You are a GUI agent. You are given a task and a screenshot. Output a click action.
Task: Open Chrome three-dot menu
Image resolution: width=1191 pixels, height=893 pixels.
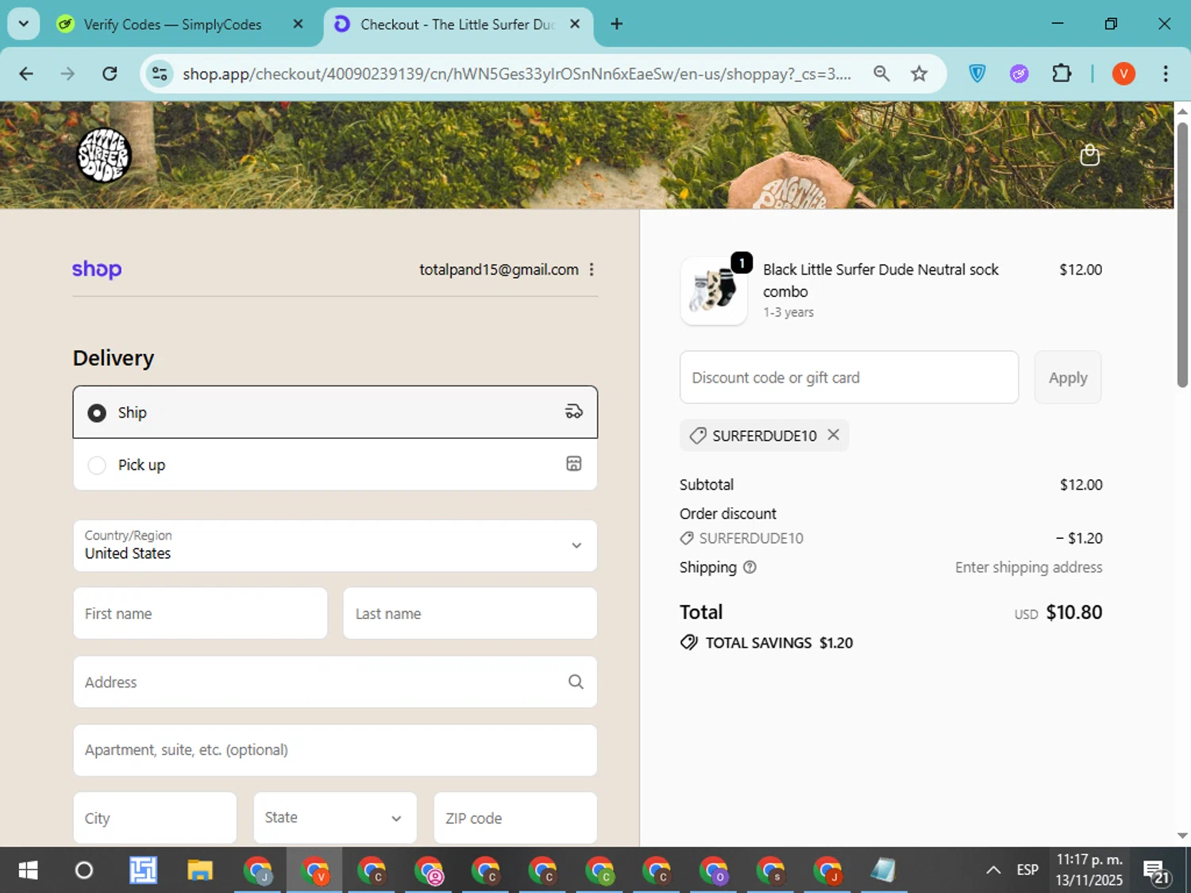click(x=1166, y=74)
